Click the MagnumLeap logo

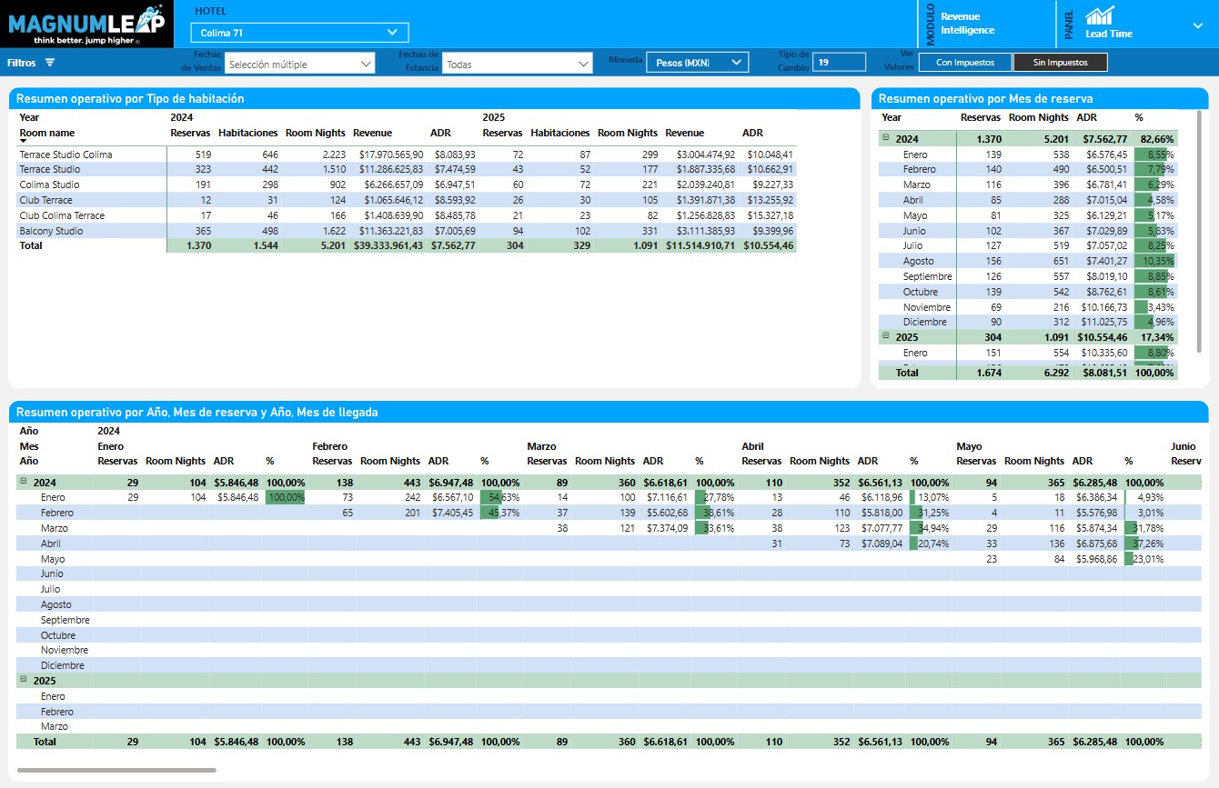(86, 24)
